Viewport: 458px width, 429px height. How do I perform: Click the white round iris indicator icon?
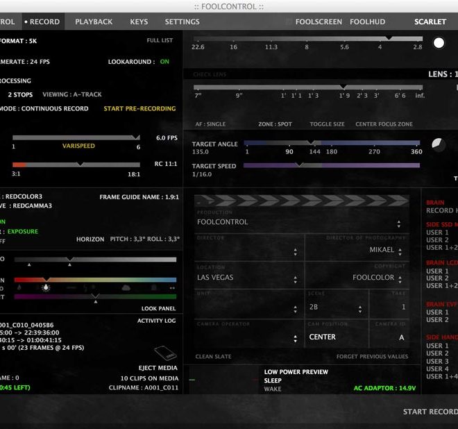point(439,42)
